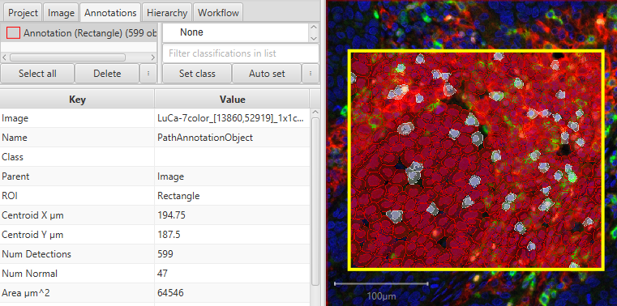The height and width of the screenshot is (306, 617).
Task: Switch to the Image tab
Action: [x=61, y=13]
